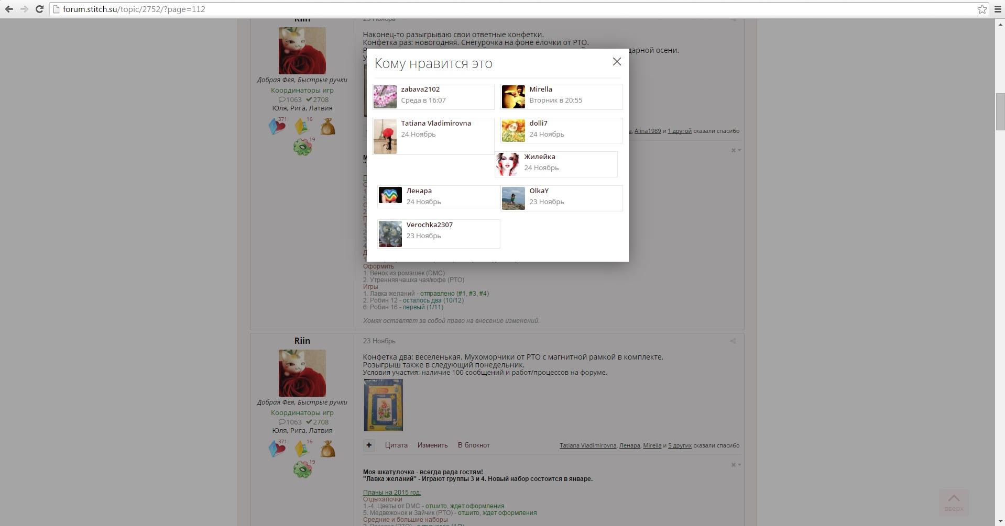Open the '5 других' likes list

tap(680, 445)
